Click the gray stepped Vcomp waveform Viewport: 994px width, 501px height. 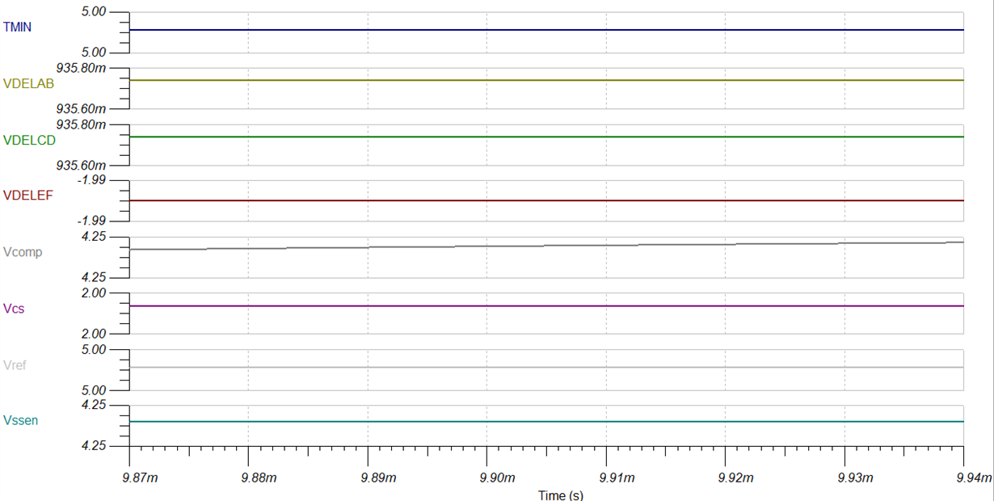click(546, 246)
